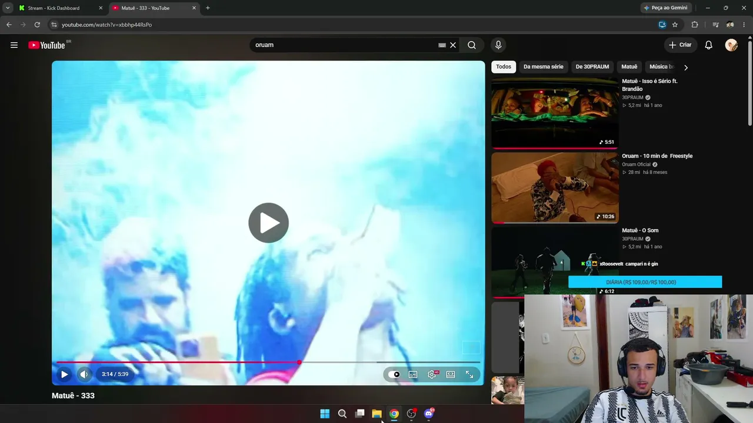Screen dimensions: 753x423
Task: Go back in browser history
Action: (x=9, y=25)
